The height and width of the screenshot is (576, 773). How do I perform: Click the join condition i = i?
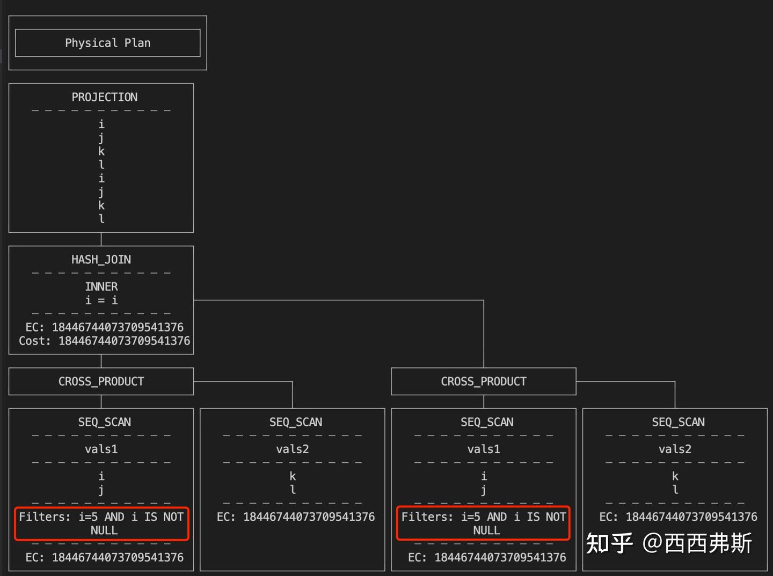click(101, 300)
